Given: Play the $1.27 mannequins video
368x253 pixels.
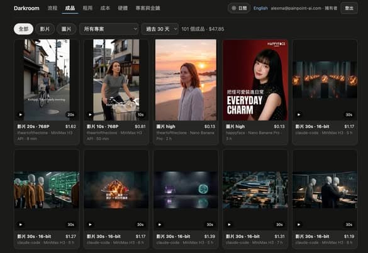Looking at the screenshot, I should [x=20, y=224].
